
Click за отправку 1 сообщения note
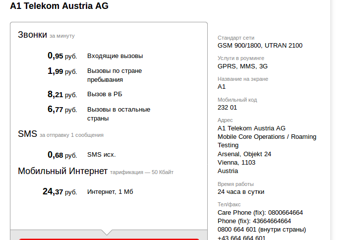[x=71, y=135]
